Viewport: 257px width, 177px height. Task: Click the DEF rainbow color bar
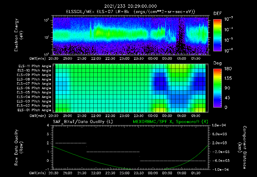(x=217, y=35)
